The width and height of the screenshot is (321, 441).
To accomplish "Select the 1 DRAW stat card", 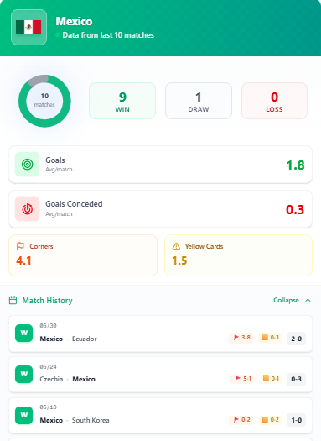I will pos(199,101).
